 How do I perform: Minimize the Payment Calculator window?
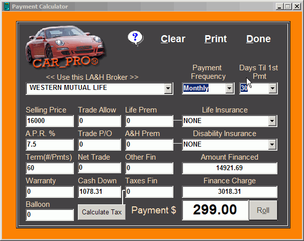coord(279,7)
